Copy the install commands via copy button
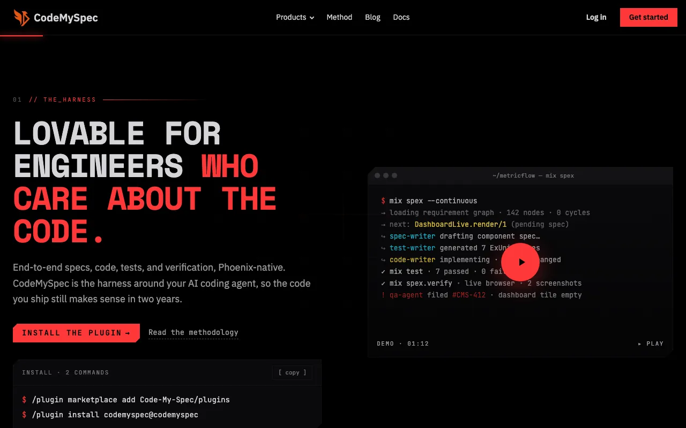This screenshot has width=686, height=428. point(292,372)
